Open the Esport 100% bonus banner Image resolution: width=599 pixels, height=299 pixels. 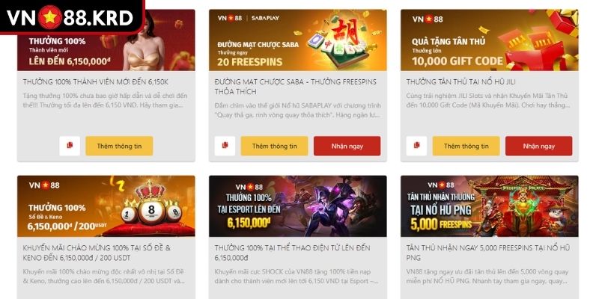click(x=297, y=206)
